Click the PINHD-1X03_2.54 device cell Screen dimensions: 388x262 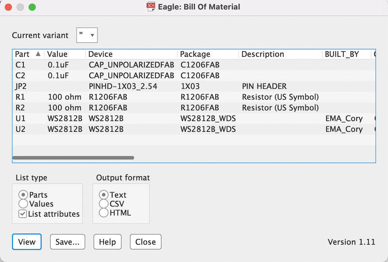coord(123,86)
